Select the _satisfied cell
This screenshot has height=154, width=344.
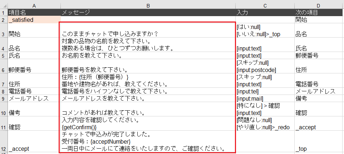pyautogui.click(x=34, y=20)
